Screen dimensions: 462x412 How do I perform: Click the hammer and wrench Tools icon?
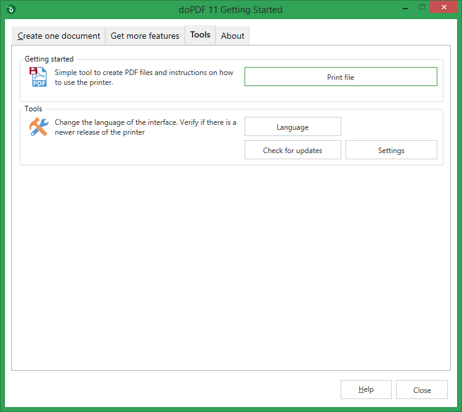pos(39,127)
